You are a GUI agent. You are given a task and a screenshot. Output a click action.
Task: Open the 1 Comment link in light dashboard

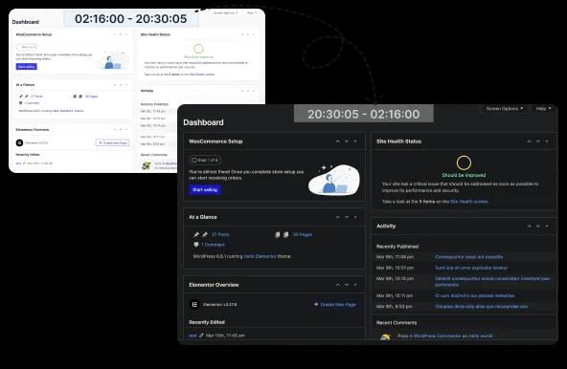tap(32, 103)
